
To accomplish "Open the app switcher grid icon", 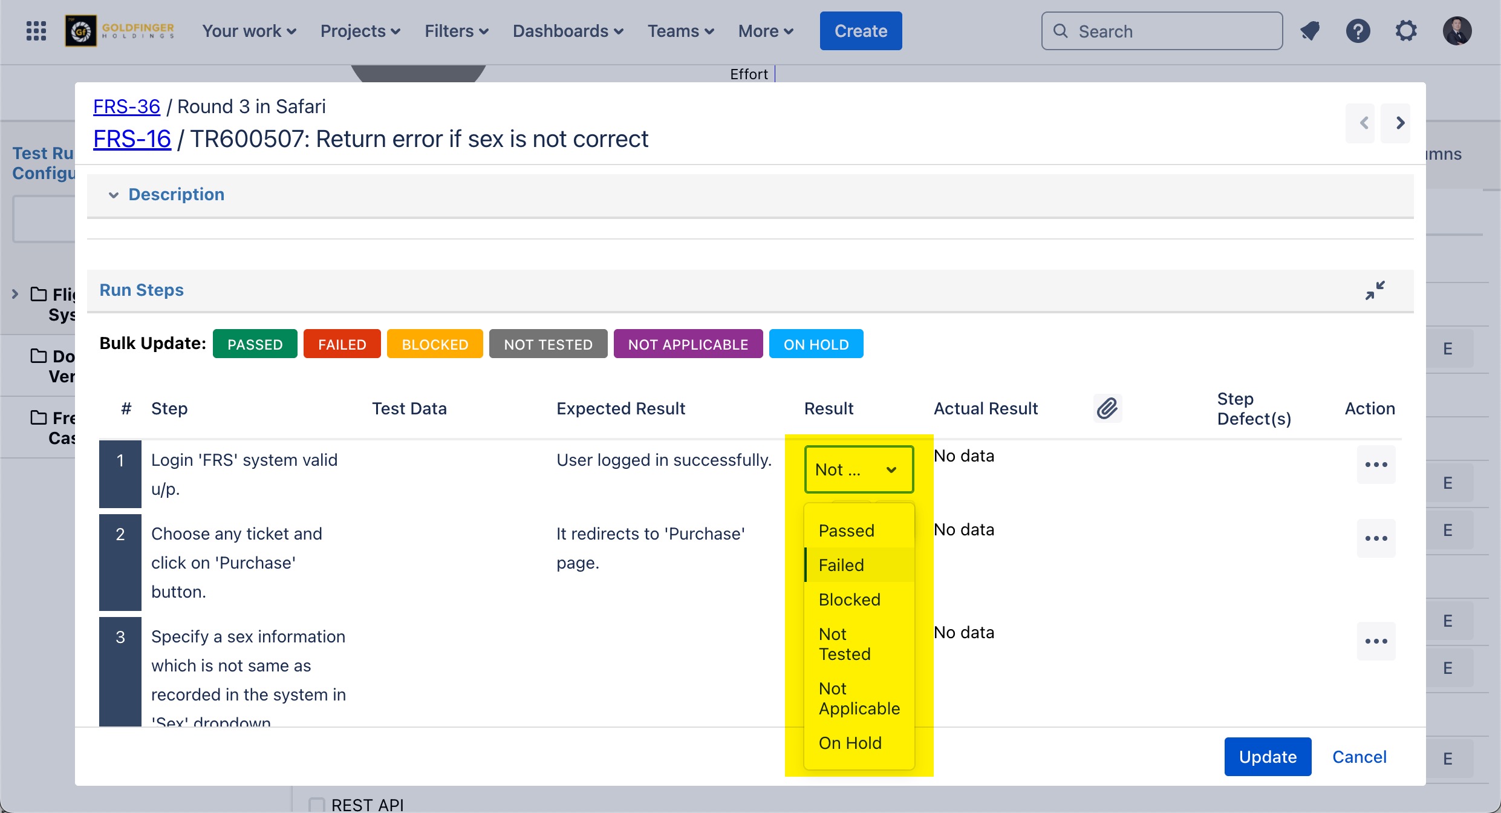I will click(36, 31).
